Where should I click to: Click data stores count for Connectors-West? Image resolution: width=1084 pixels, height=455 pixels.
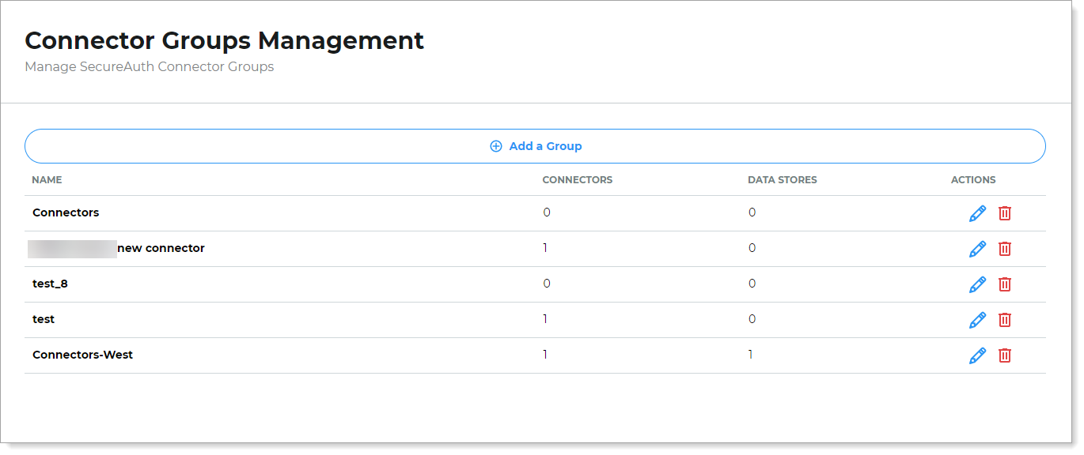tap(751, 355)
